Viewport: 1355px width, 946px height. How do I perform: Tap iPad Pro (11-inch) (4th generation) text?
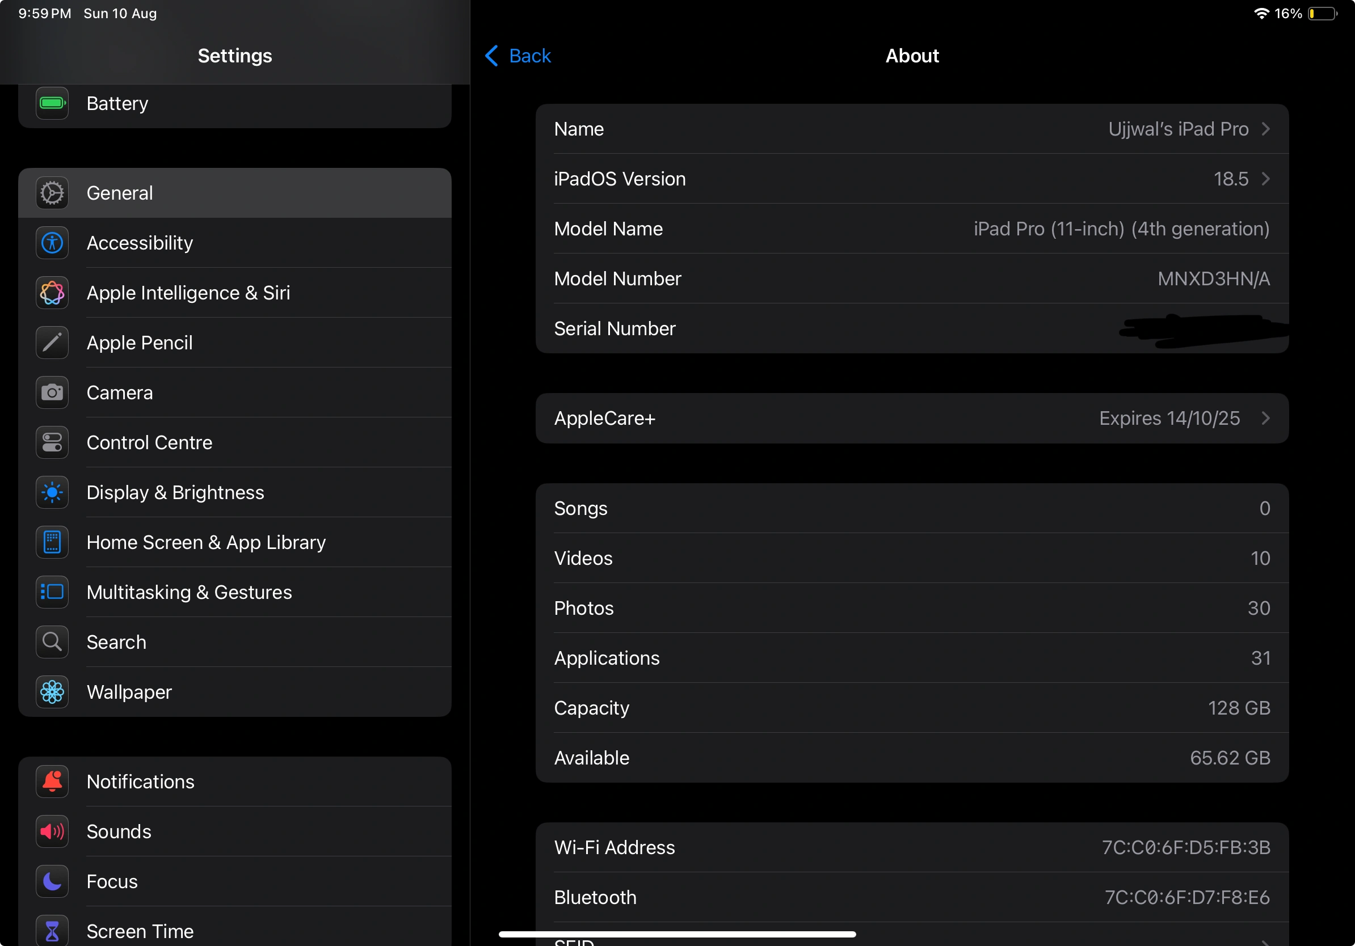[x=1121, y=229]
